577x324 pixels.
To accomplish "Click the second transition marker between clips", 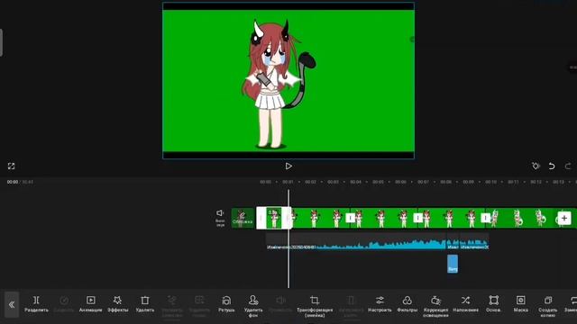I will (418, 218).
